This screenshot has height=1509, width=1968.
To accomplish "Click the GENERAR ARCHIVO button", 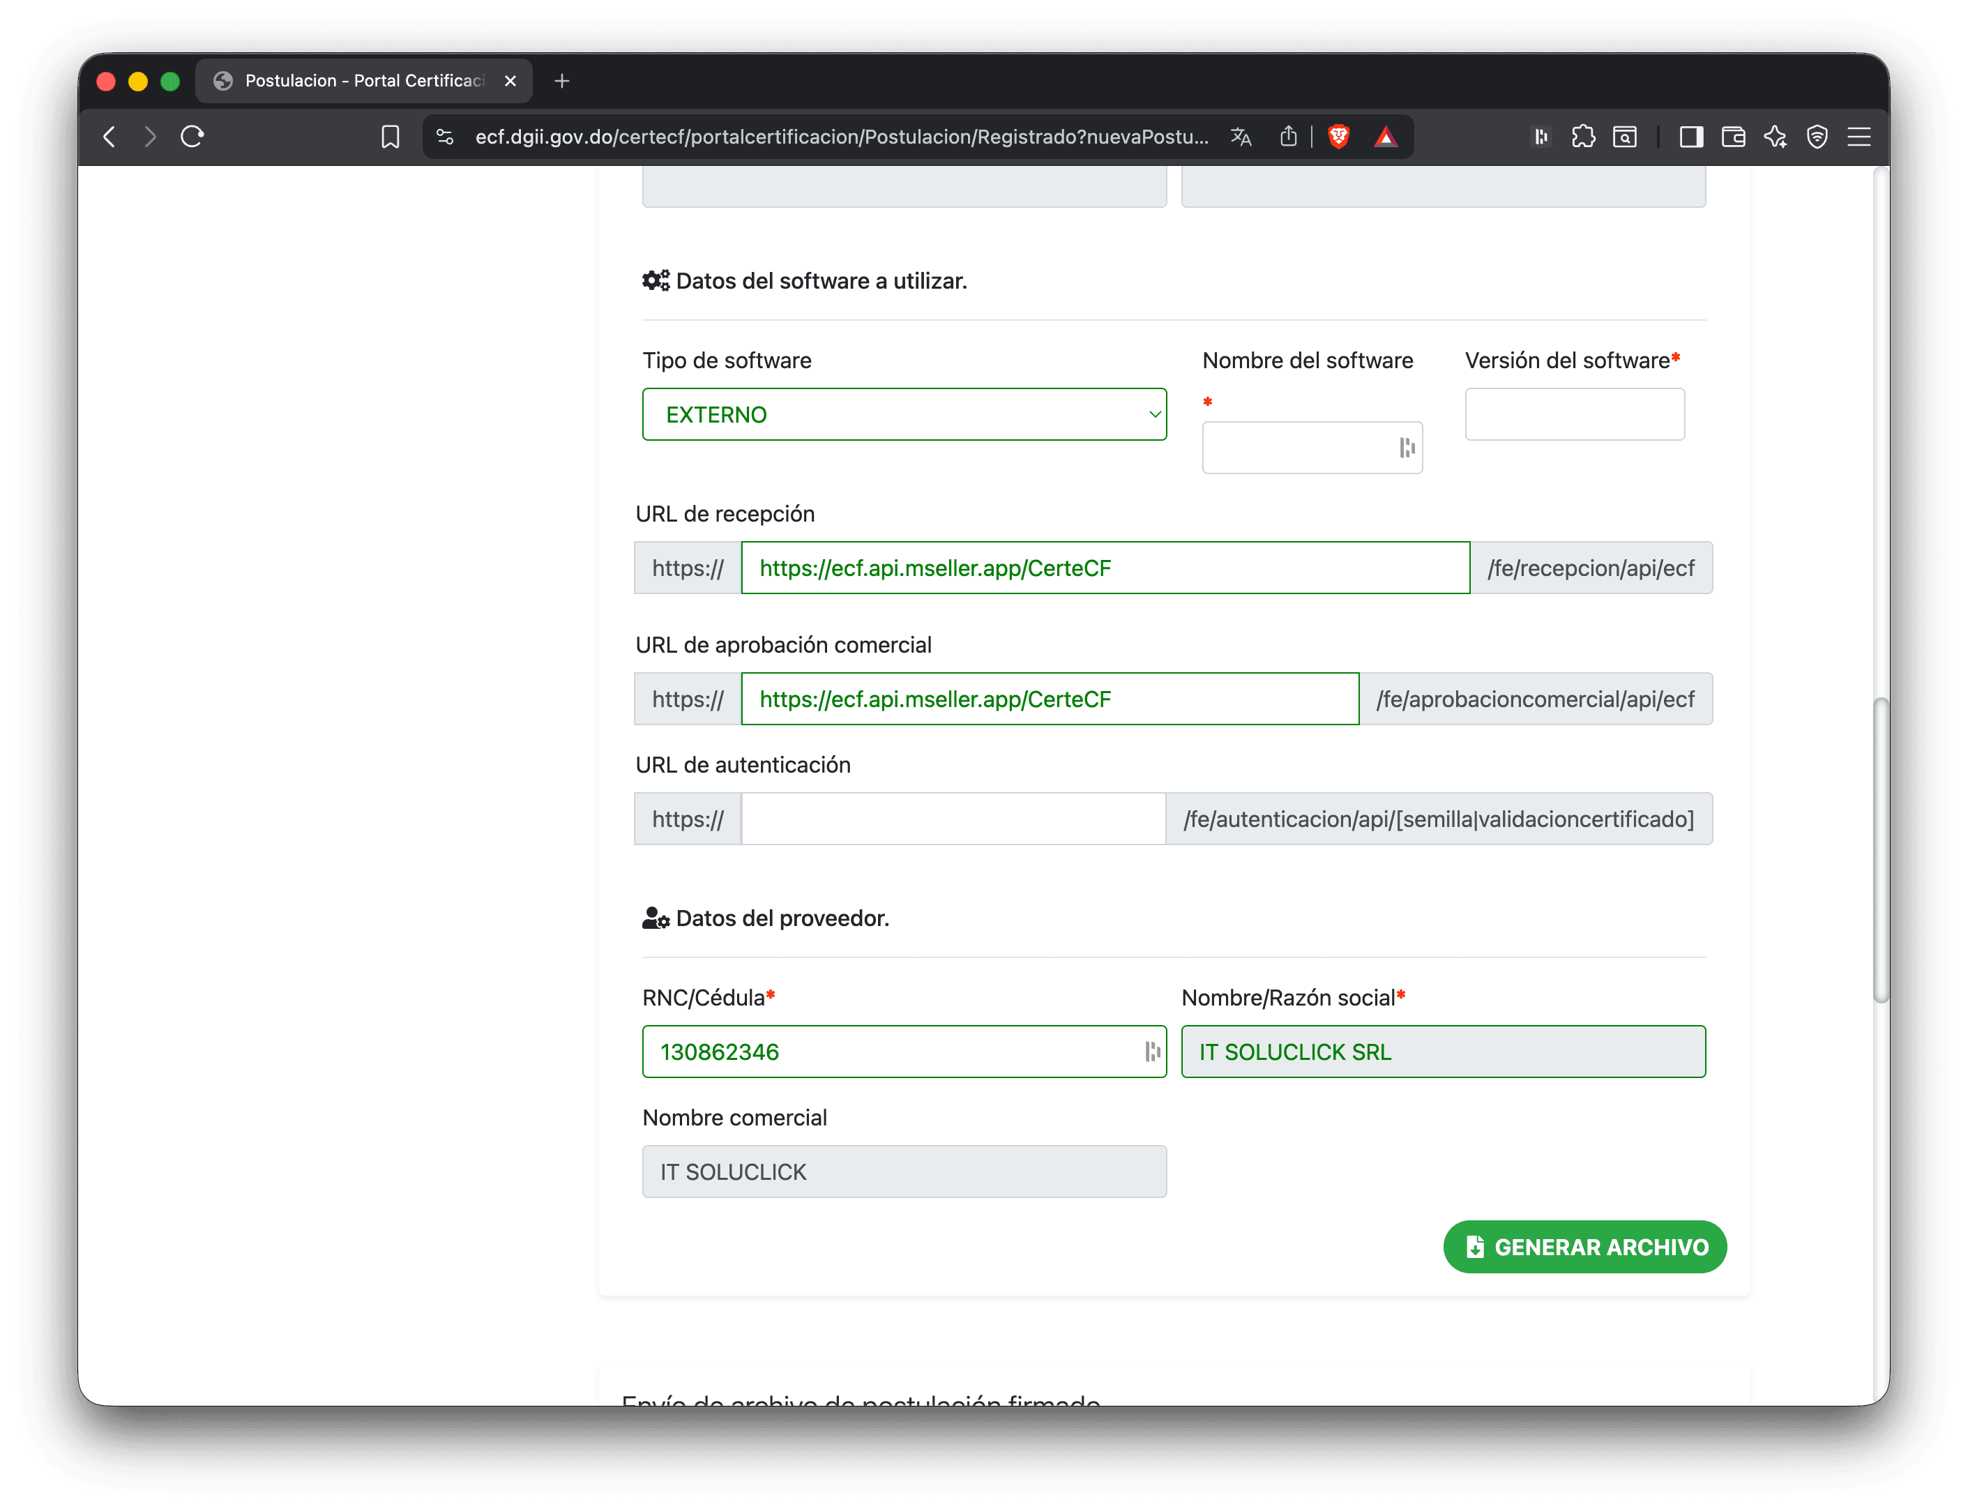I will pos(1584,1247).
